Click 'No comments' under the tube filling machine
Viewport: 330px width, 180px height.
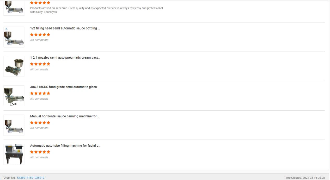tap(39, 157)
